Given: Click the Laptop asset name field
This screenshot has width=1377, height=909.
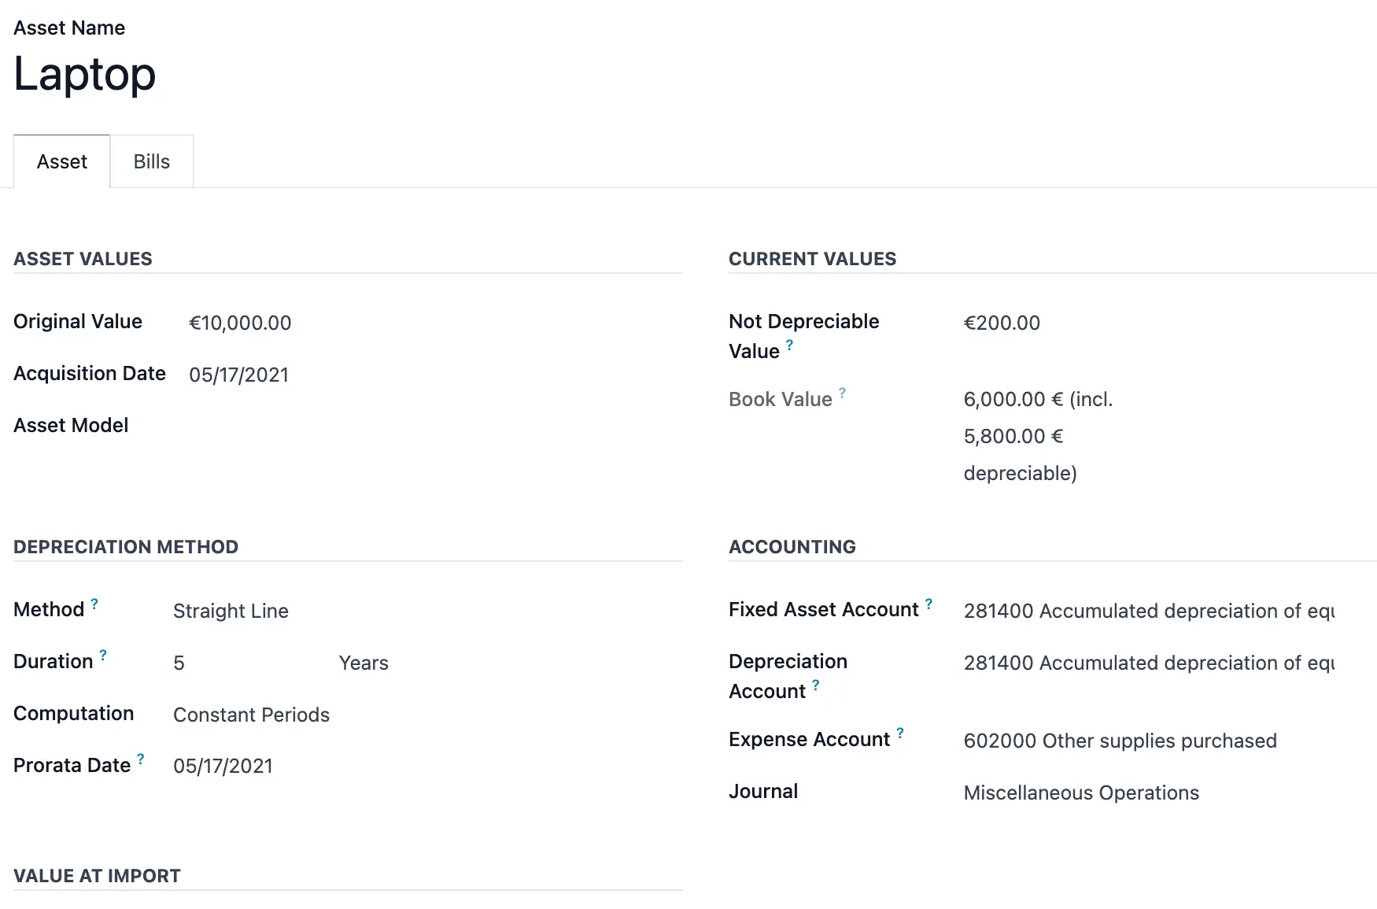Looking at the screenshot, I should click(x=85, y=75).
